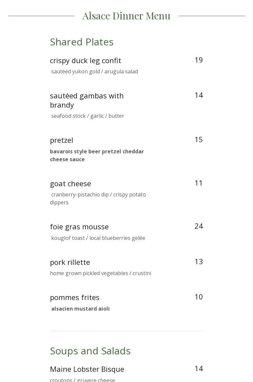Click the price 19 for duck confit
The width and height of the screenshot is (253, 382).
tap(198, 60)
